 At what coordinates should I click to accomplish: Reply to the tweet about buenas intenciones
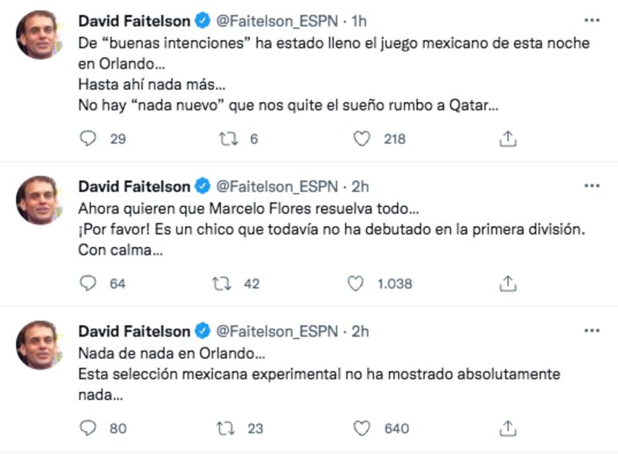89,139
